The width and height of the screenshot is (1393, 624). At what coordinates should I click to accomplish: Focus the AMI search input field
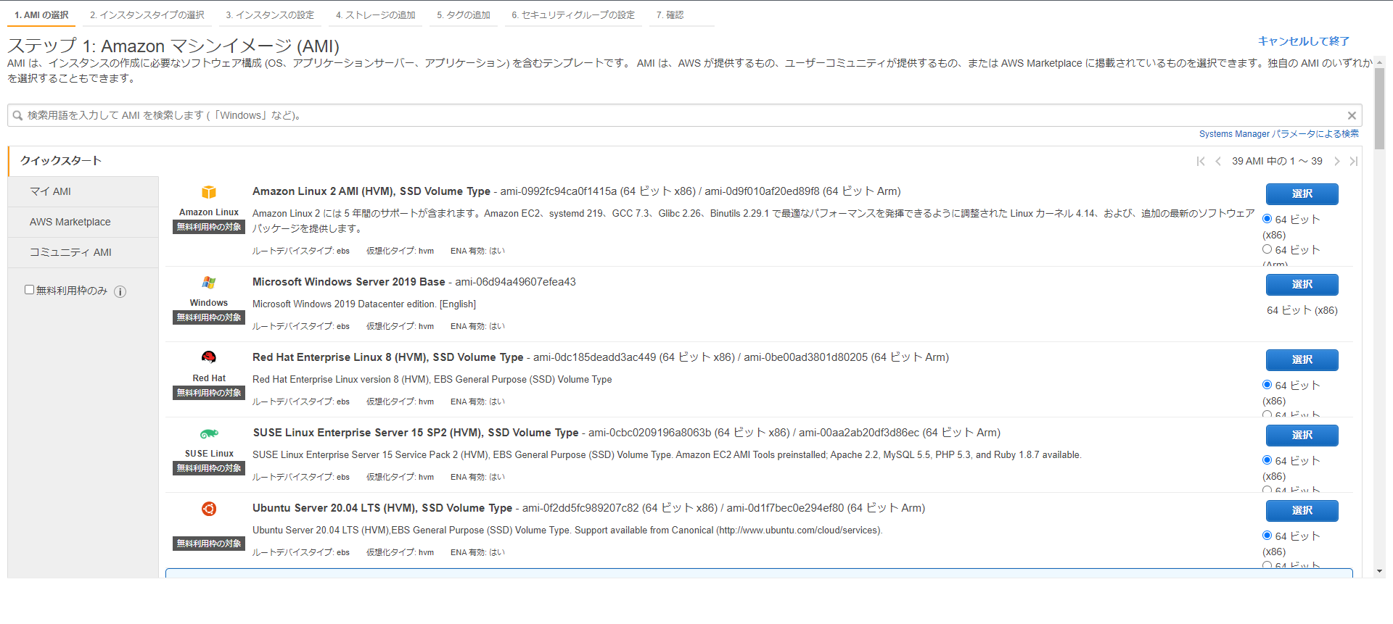click(684, 115)
